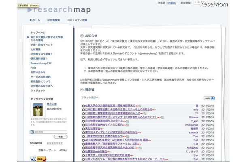Click search icon left of keyword field
Screen dimensions: 247x162
point(32,132)
